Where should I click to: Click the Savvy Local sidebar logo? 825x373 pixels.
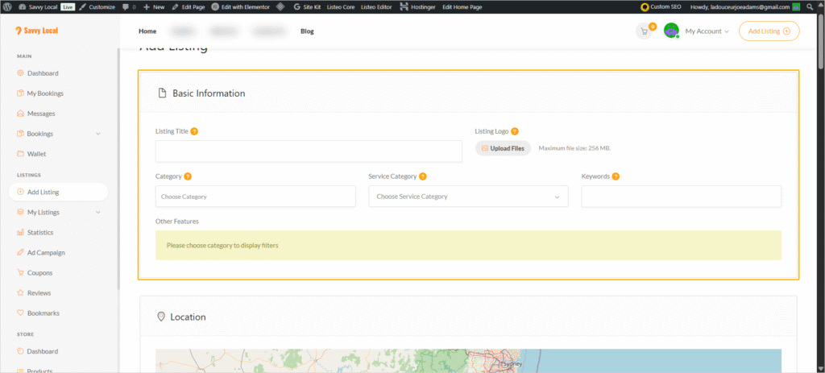[37, 31]
